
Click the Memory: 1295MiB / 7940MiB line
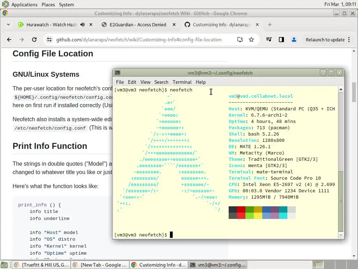click(264, 197)
